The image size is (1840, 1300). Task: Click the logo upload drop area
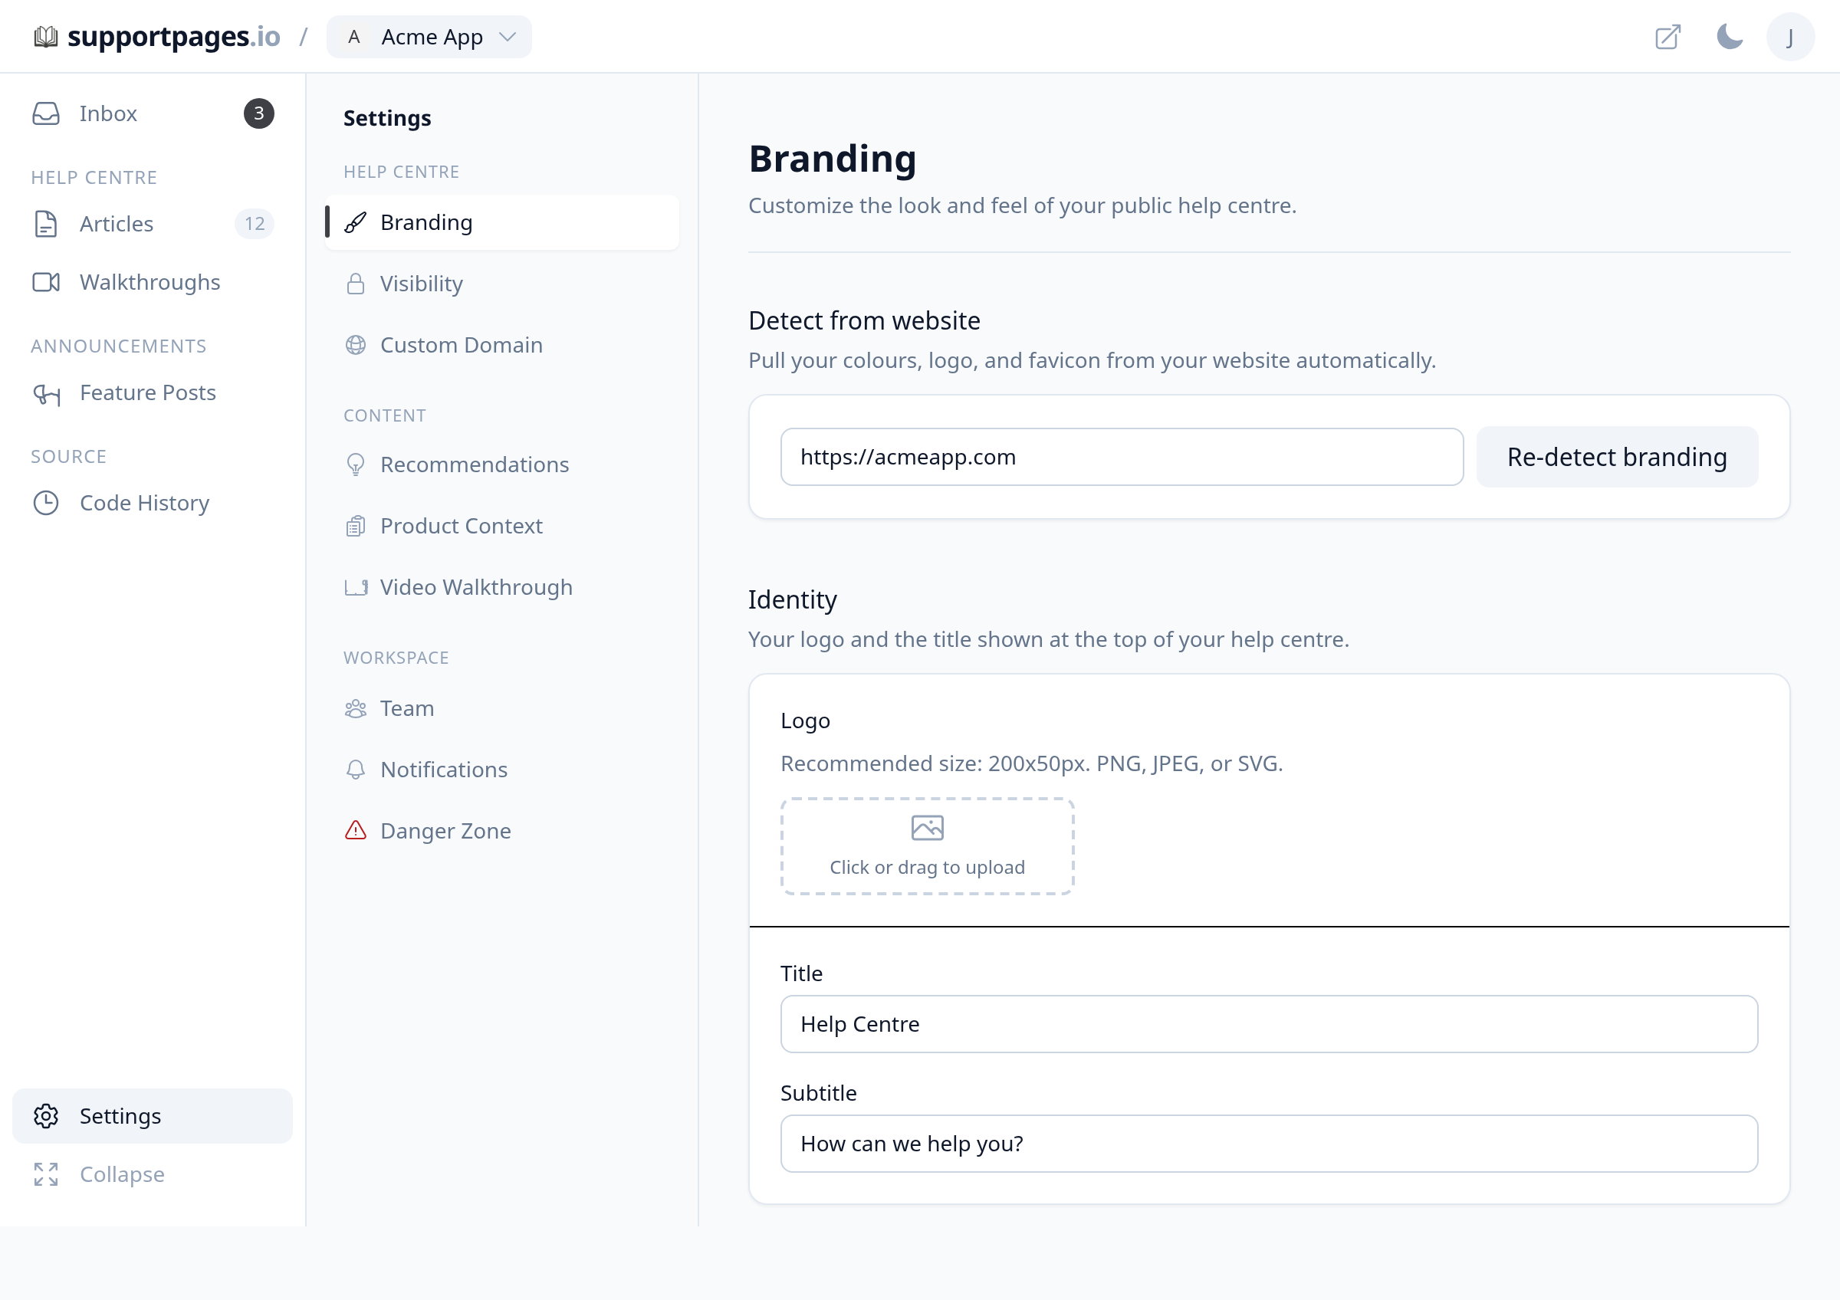[927, 845]
